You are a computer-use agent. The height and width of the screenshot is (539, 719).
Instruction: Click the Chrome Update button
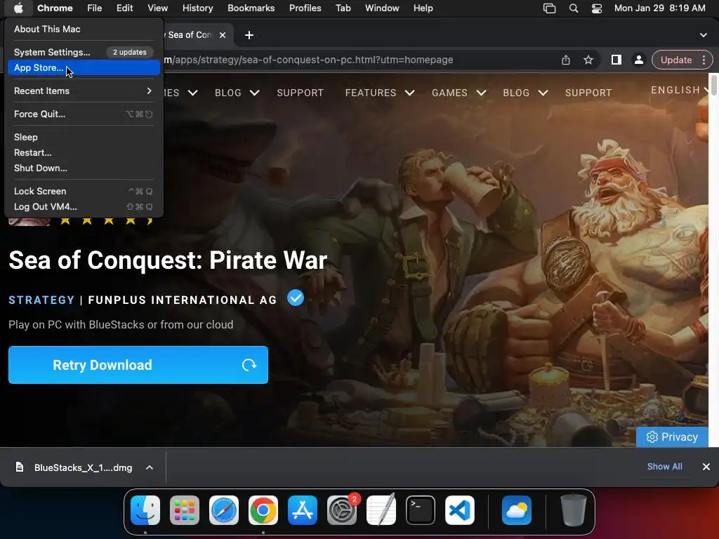[x=676, y=60]
